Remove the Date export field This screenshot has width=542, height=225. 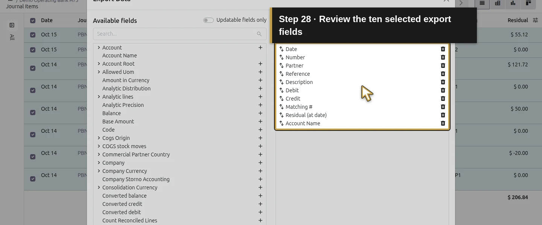click(443, 49)
